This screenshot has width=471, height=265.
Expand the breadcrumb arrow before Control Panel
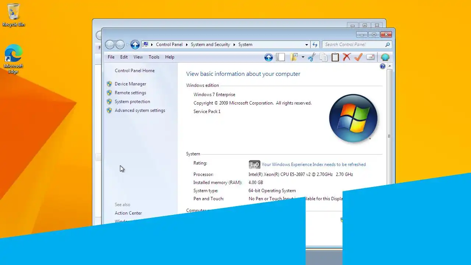tap(152, 45)
